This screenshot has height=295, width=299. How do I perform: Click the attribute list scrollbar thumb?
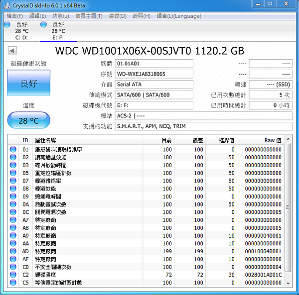[288, 207]
